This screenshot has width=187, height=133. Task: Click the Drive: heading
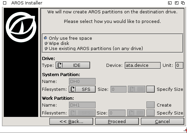click(48, 58)
